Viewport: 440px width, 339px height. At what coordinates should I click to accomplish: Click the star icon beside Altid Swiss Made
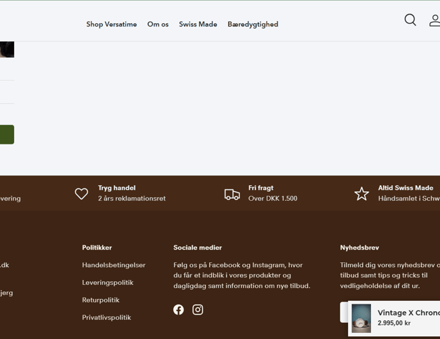tap(361, 194)
